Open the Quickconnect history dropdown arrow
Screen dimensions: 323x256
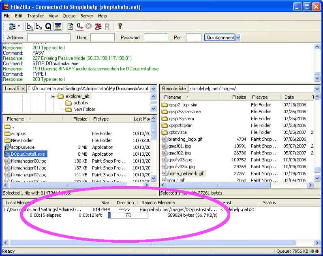(x=238, y=38)
